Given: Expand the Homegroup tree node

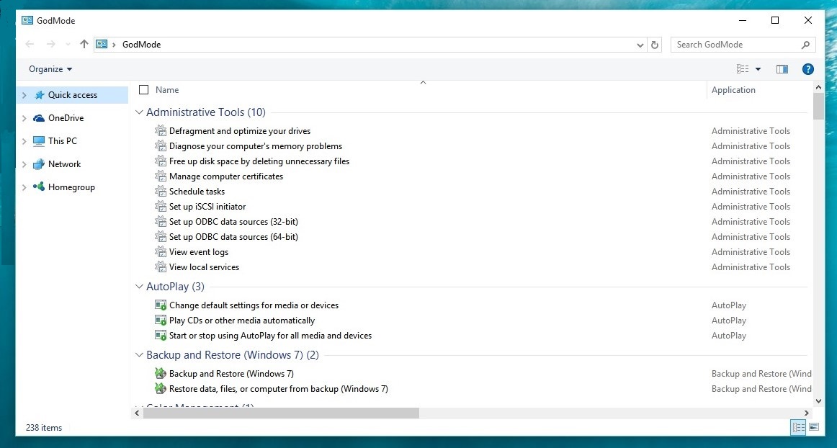Looking at the screenshot, I should tap(24, 187).
